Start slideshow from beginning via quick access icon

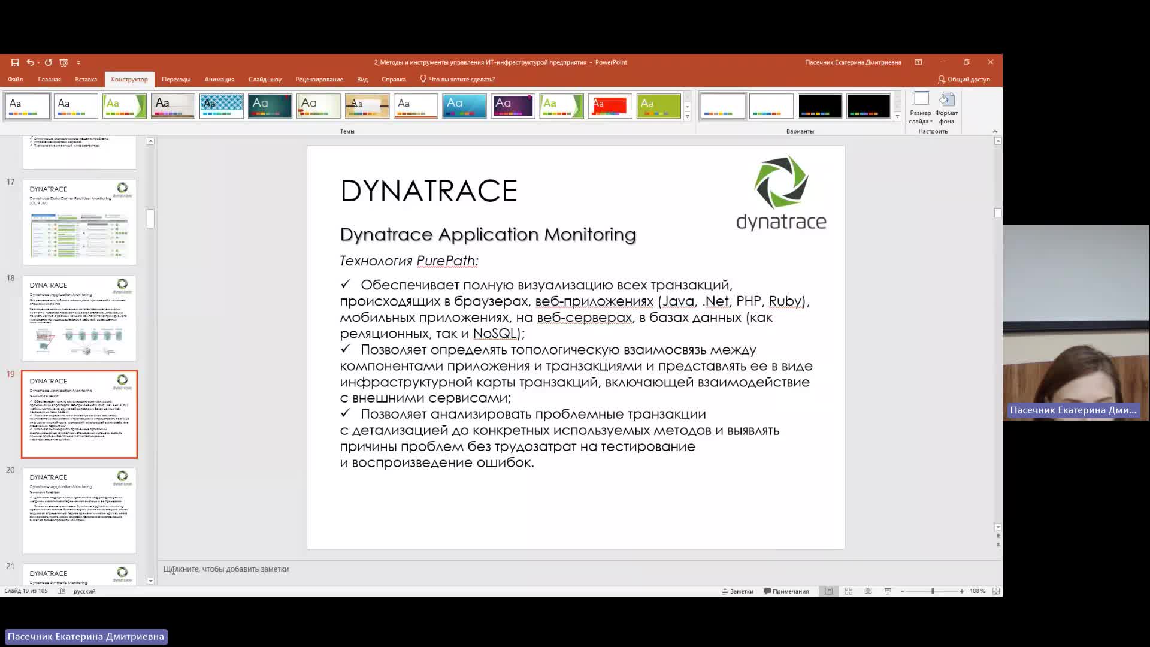64,62
